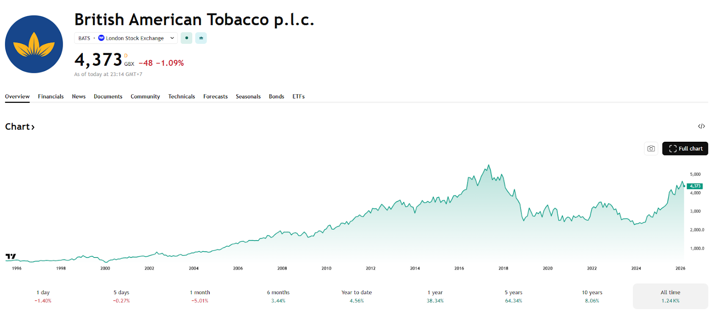
Task: Open embed code via the </> icon
Action: (701, 126)
